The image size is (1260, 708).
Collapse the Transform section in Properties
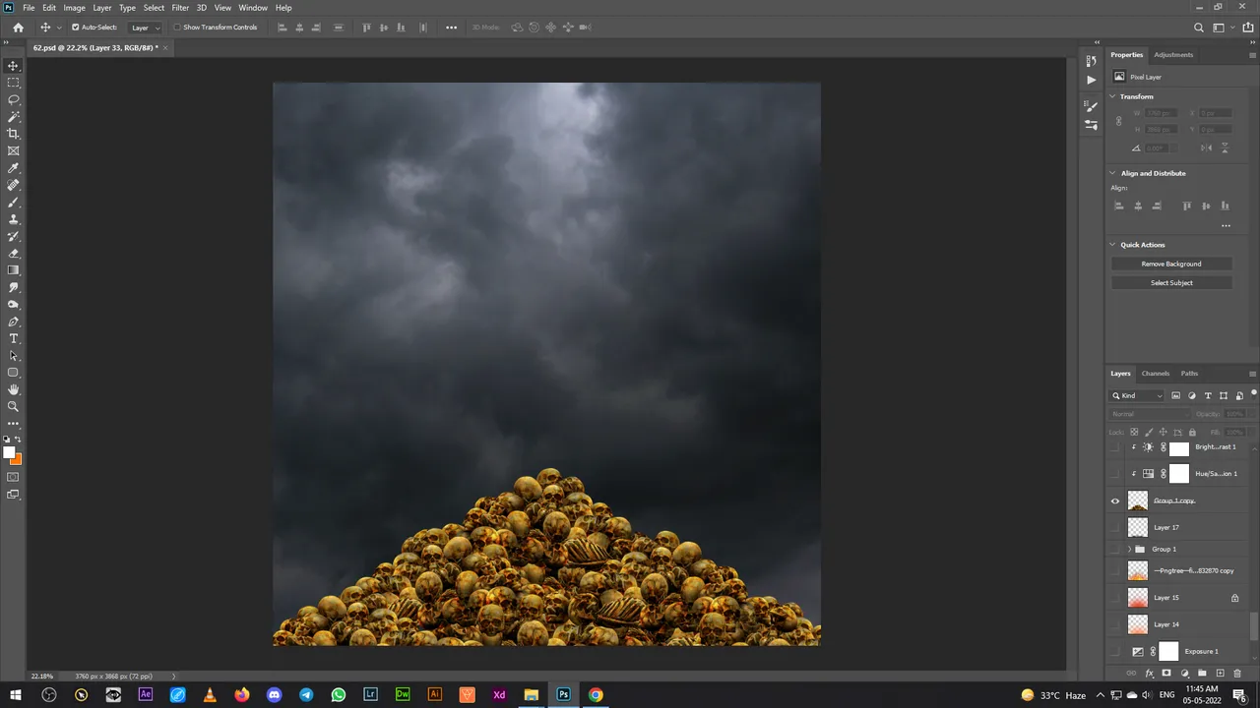pyautogui.click(x=1113, y=96)
